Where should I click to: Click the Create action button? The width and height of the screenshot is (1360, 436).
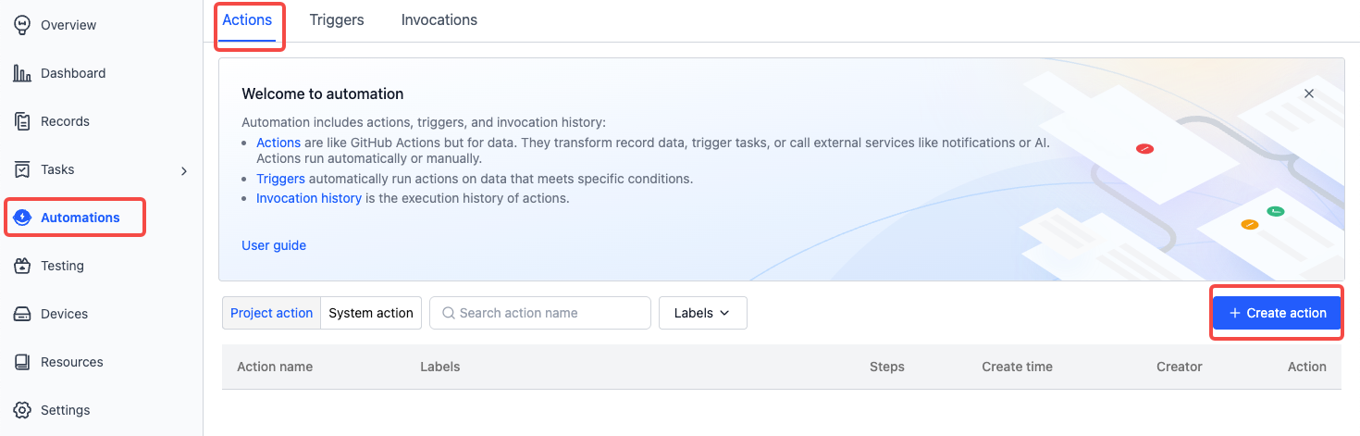tap(1277, 313)
